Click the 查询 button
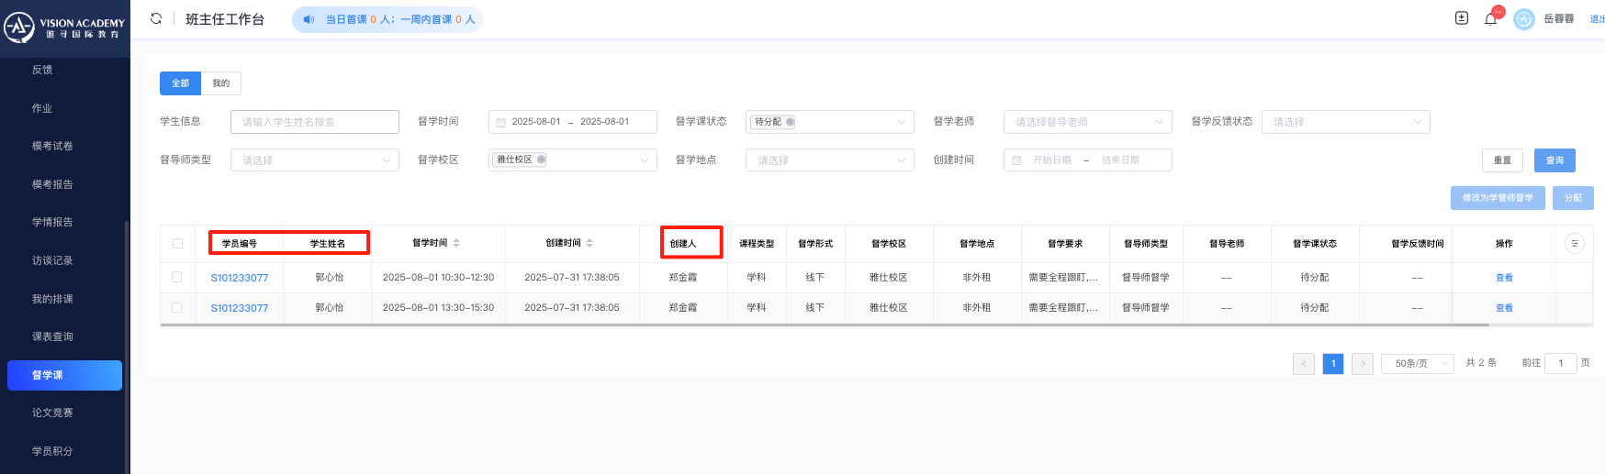The height and width of the screenshot is (474, 1605). point(1554,160)
